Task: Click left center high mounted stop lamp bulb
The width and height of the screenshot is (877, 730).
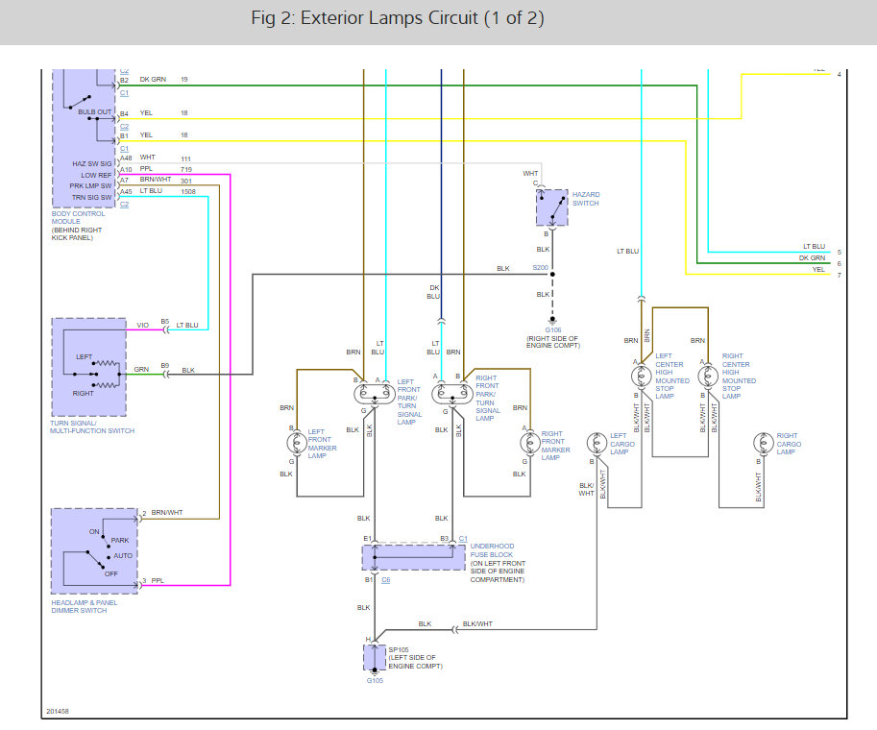Action: (x=641, y=376)
